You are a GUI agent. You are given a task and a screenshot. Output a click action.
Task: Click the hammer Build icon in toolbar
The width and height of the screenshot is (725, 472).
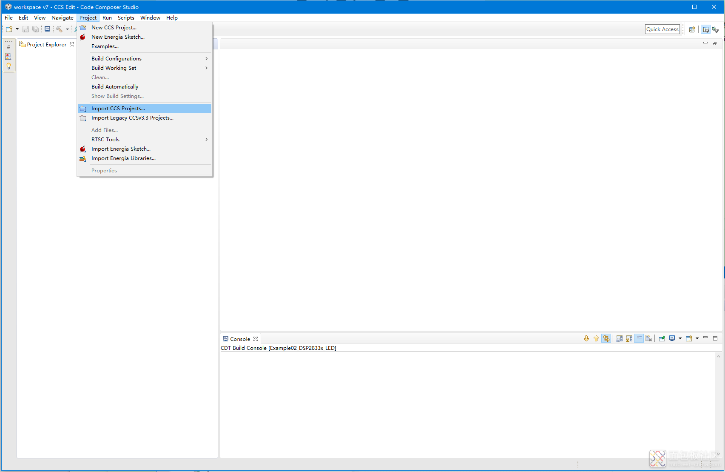tap(60, 29)
